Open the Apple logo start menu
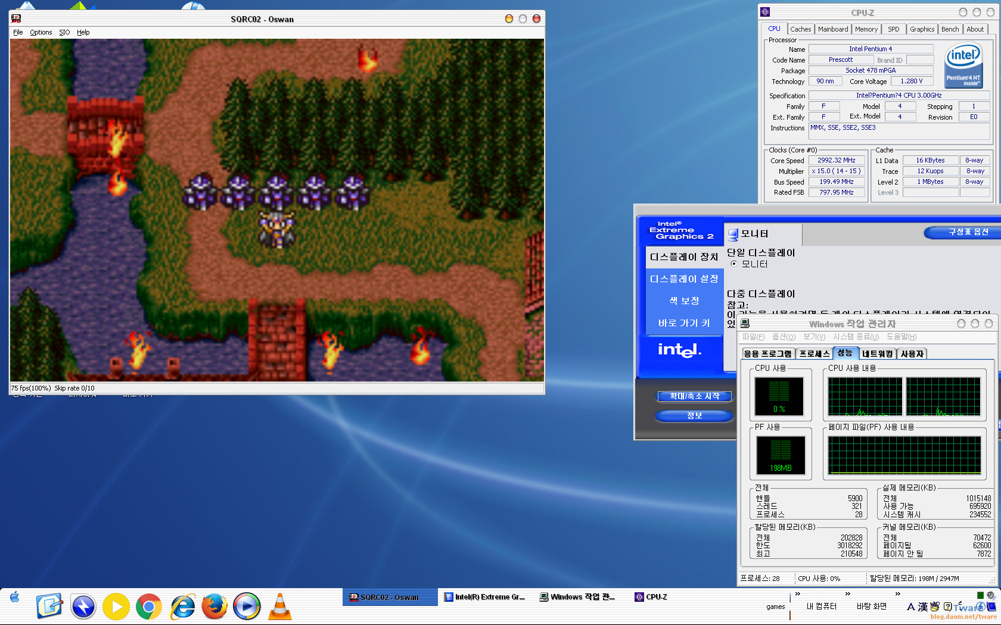 tap(15, 596)
